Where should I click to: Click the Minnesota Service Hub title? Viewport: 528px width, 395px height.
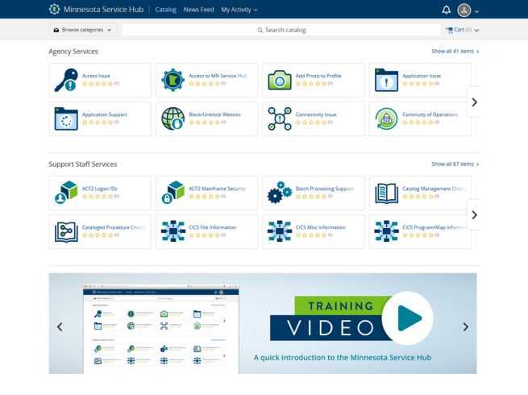[103, 10]
